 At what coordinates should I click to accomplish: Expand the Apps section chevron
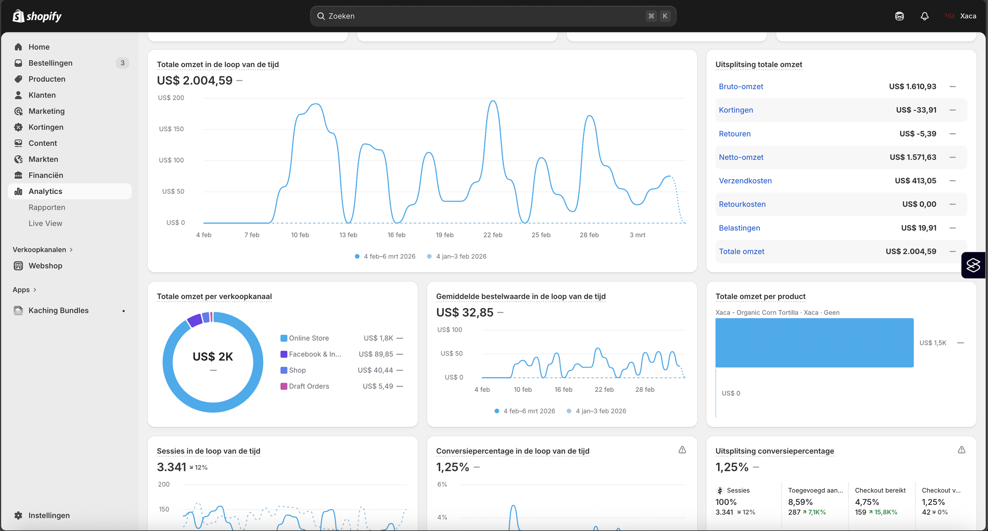pos(35,290)
